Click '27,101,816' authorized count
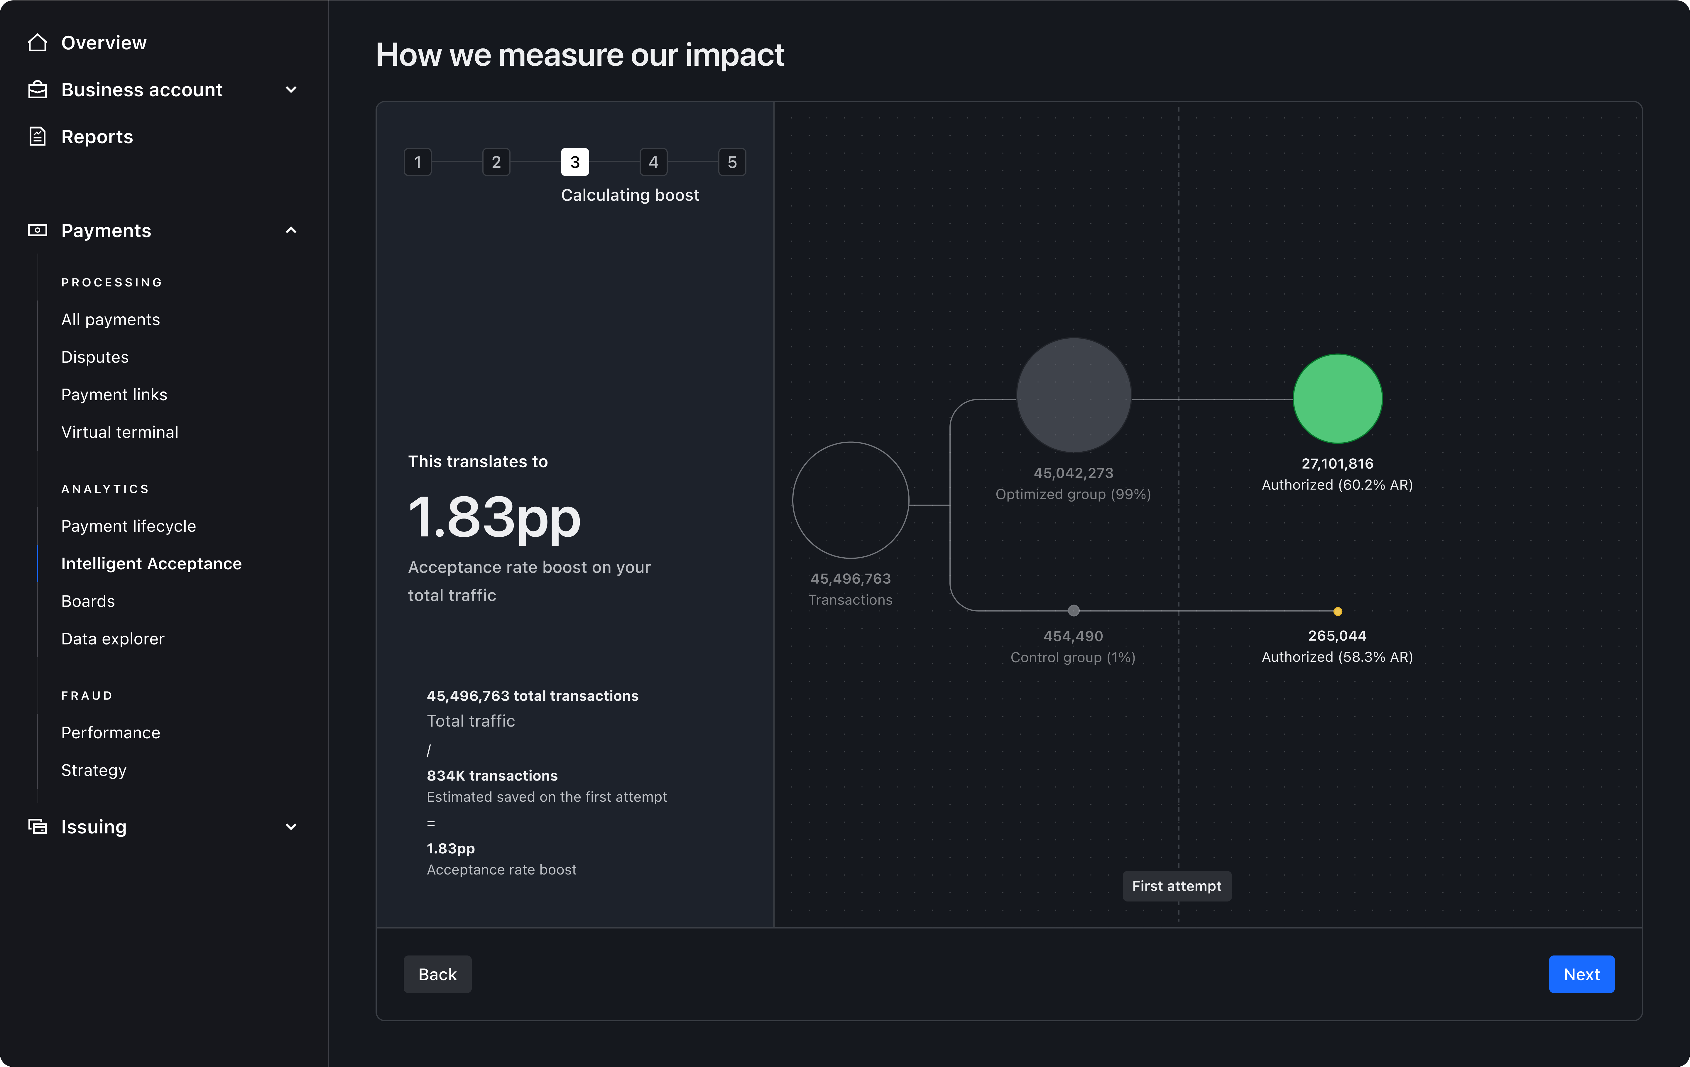The image size is (1690, 1067). tap(1338, 463)
